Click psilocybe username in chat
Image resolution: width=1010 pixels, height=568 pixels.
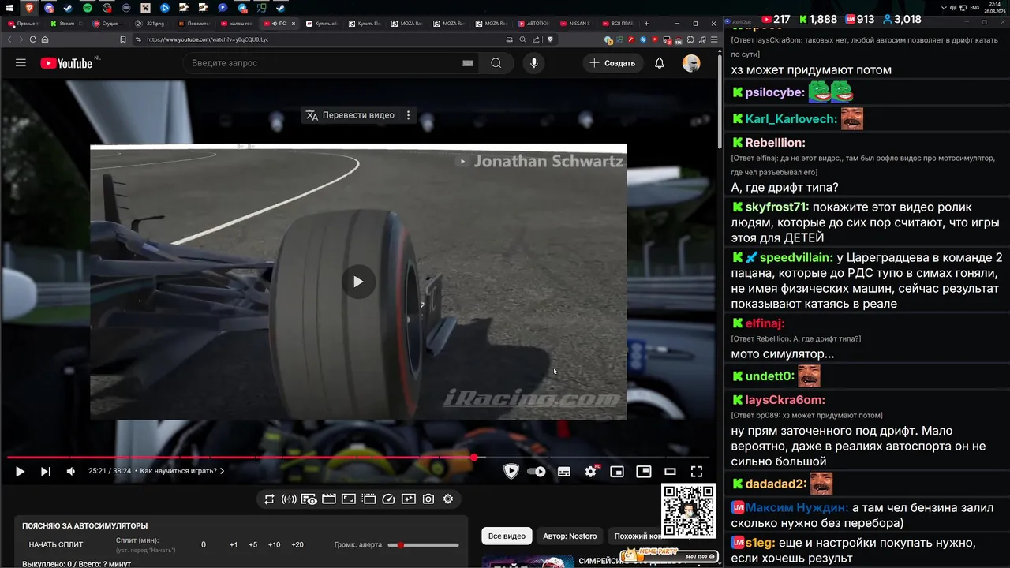pos(774,92)
